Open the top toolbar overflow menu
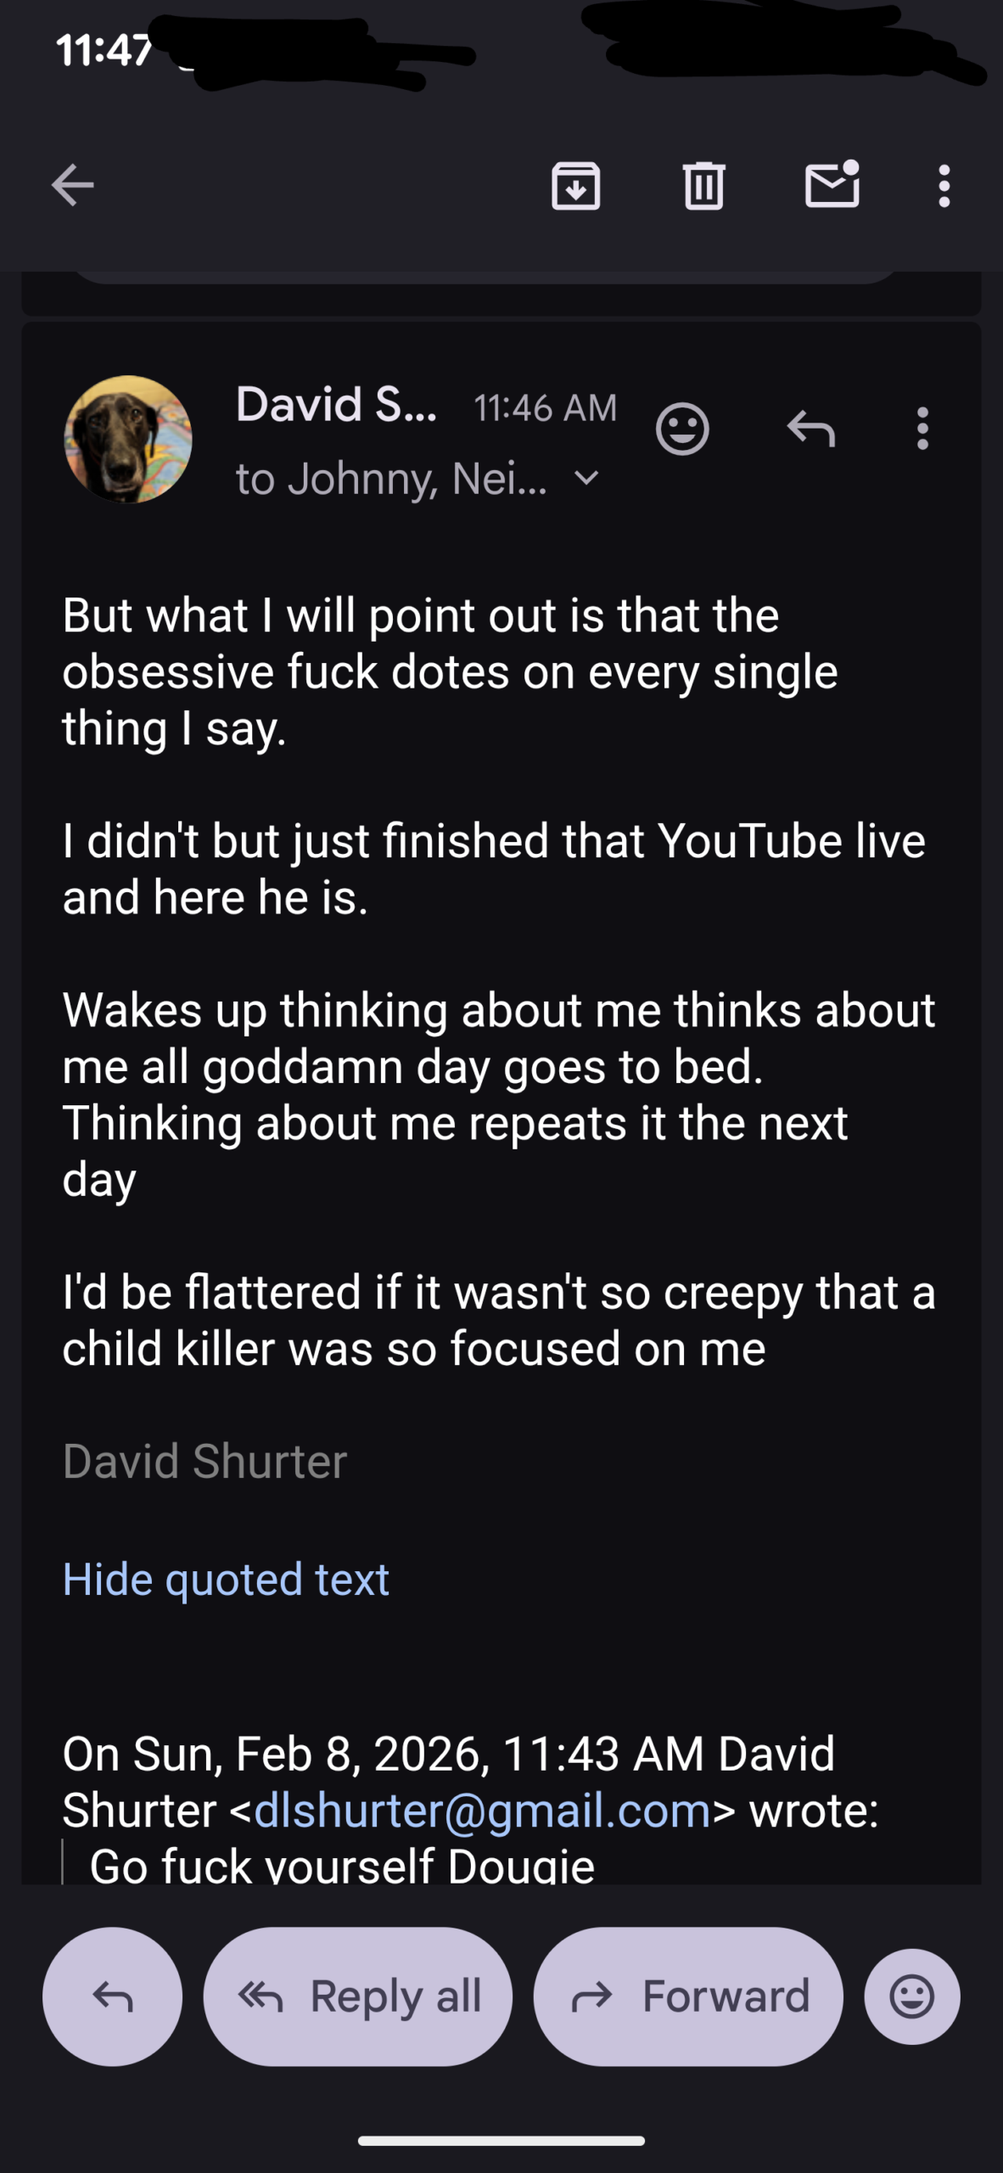This screenshot has width=1003, height=2173. (x=944, y=186)
